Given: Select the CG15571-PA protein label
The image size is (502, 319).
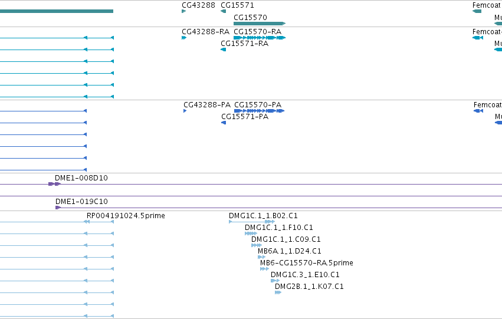Looking at the screenshot, I should (x=245, y=117).
